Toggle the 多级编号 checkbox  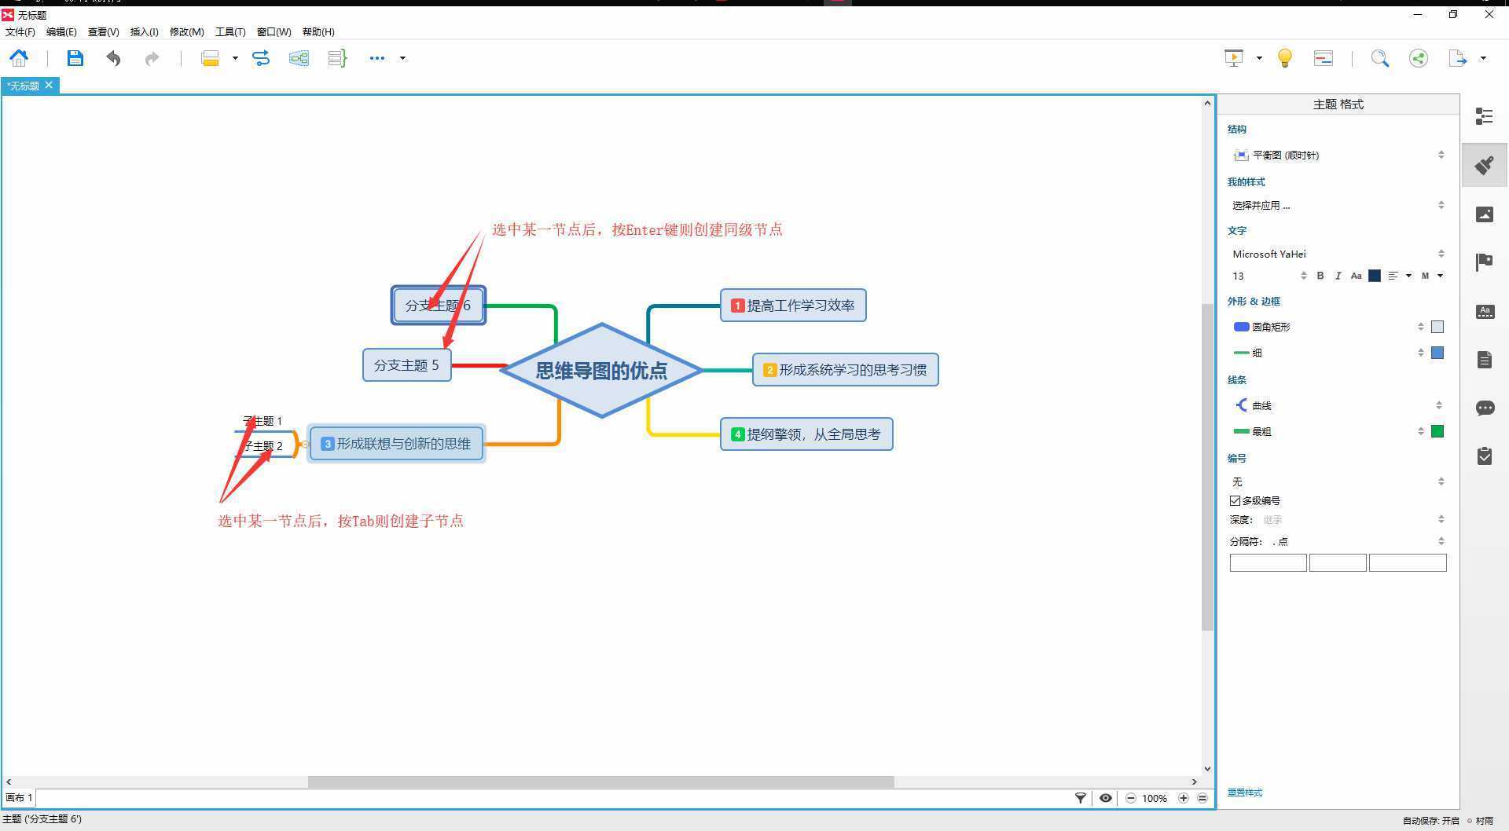tap(1235, 500)
